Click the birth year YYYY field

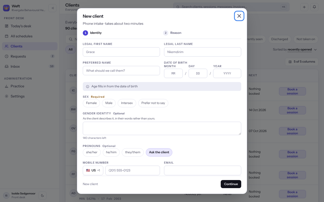pos(227,73)
